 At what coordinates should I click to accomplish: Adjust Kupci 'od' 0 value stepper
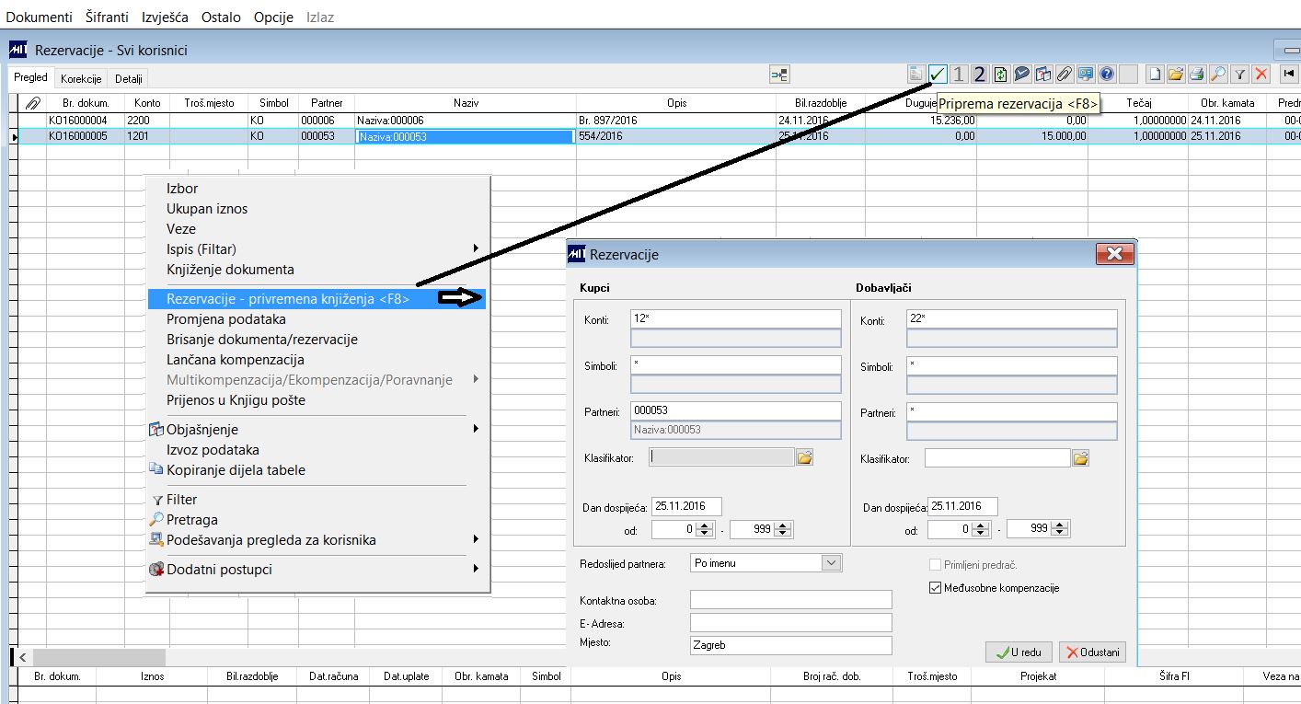click(706, 529)
